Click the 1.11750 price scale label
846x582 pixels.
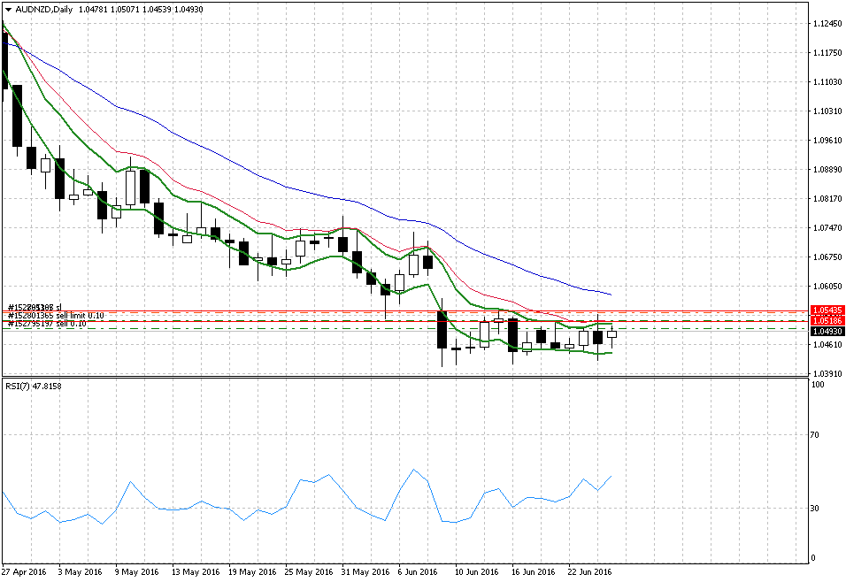(x=827, y=53)
